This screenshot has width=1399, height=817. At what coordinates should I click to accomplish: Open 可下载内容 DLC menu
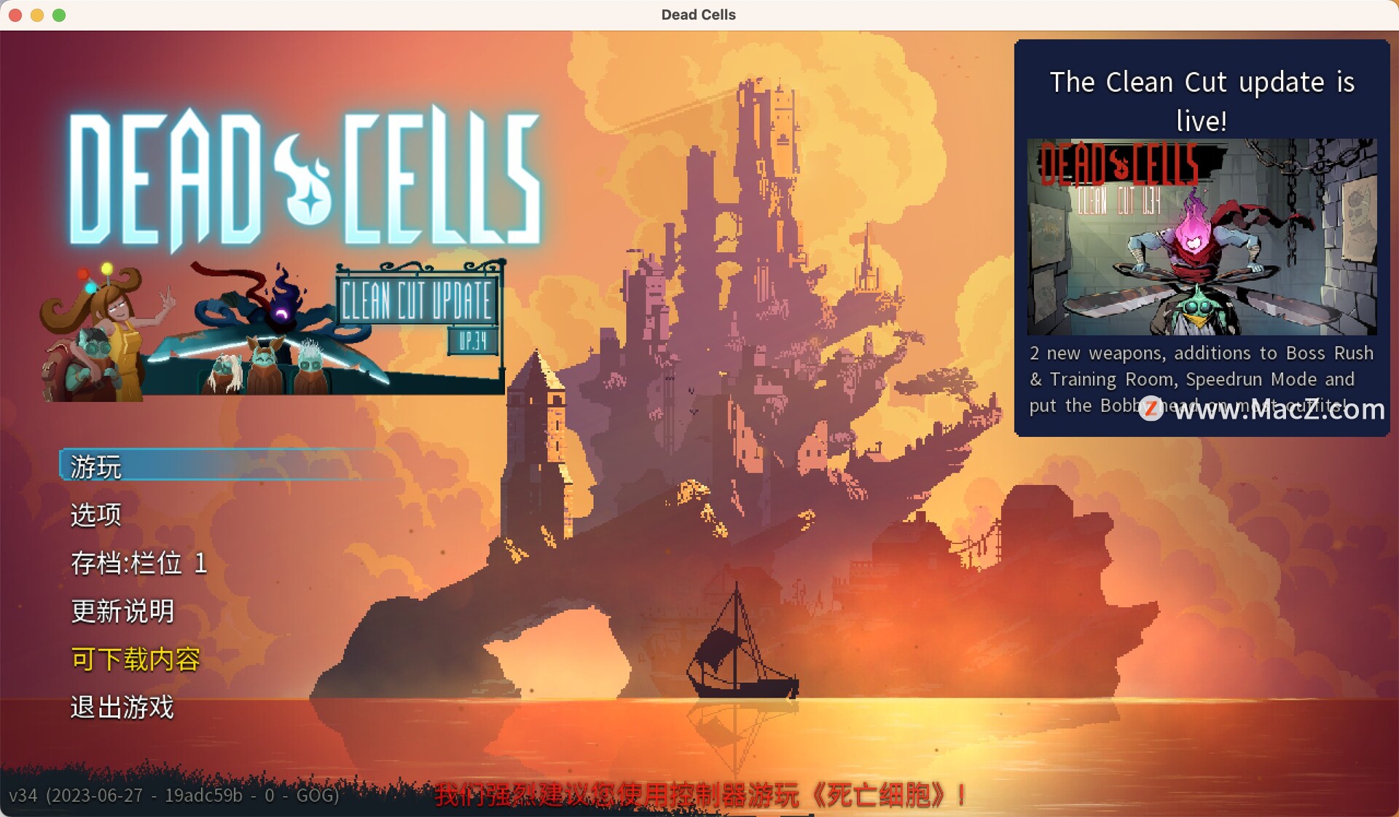click(x=136, y=659)
